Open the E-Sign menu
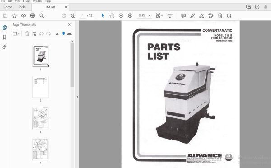Screen dimensions: 271x168 coord(27,1)
